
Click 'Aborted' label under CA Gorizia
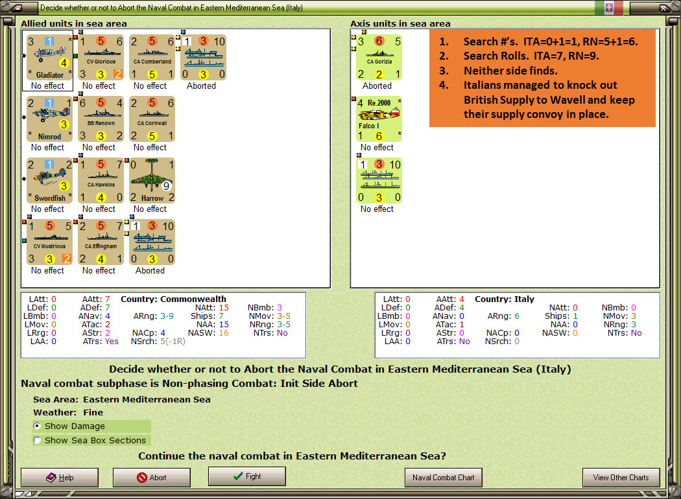point(377,86)
